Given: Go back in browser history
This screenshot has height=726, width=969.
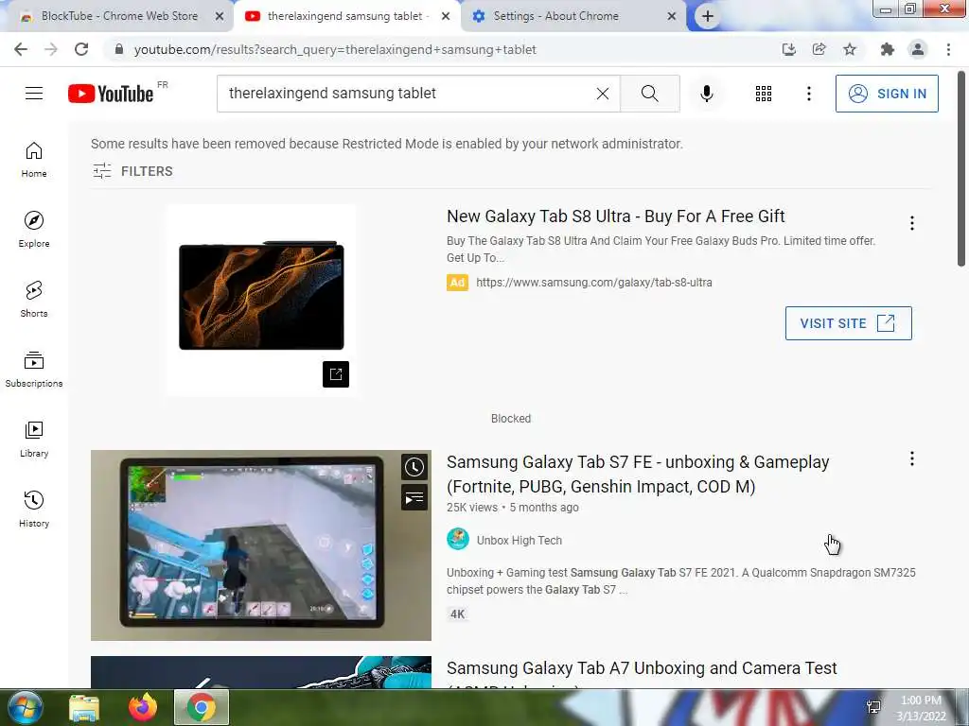Looking at the screenshot, I should pos(21,49).
